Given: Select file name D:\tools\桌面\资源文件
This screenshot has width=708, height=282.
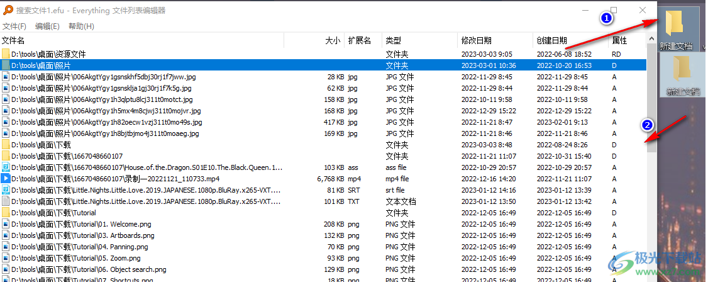Looking at the screenshot, I should click(48, 54).
